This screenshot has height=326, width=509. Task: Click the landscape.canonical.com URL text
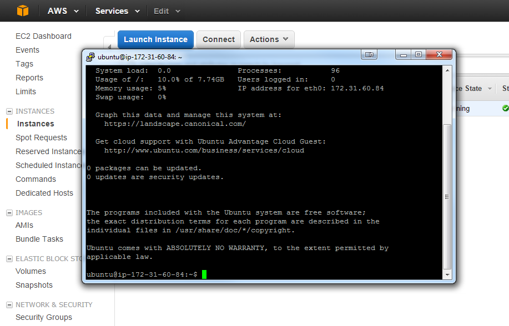(x=175, y=124)
